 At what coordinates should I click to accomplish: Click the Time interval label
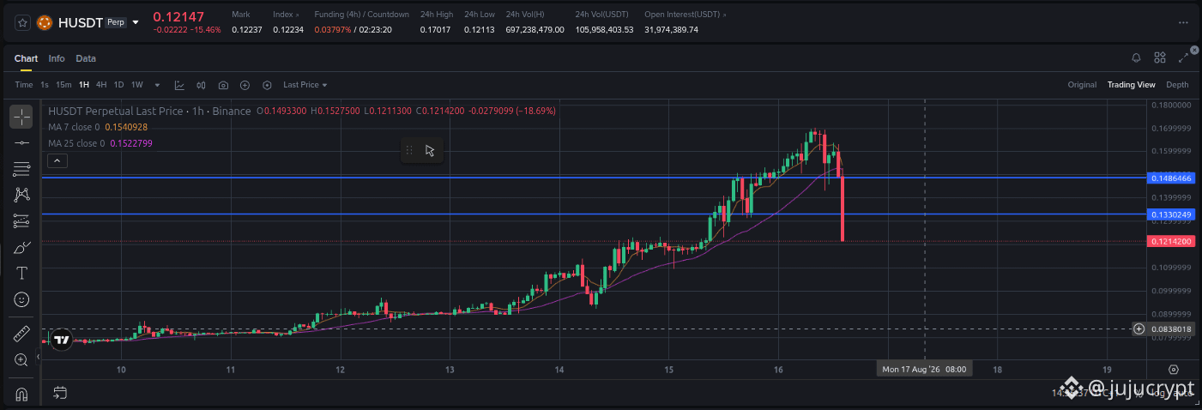[x=24, y=85]
